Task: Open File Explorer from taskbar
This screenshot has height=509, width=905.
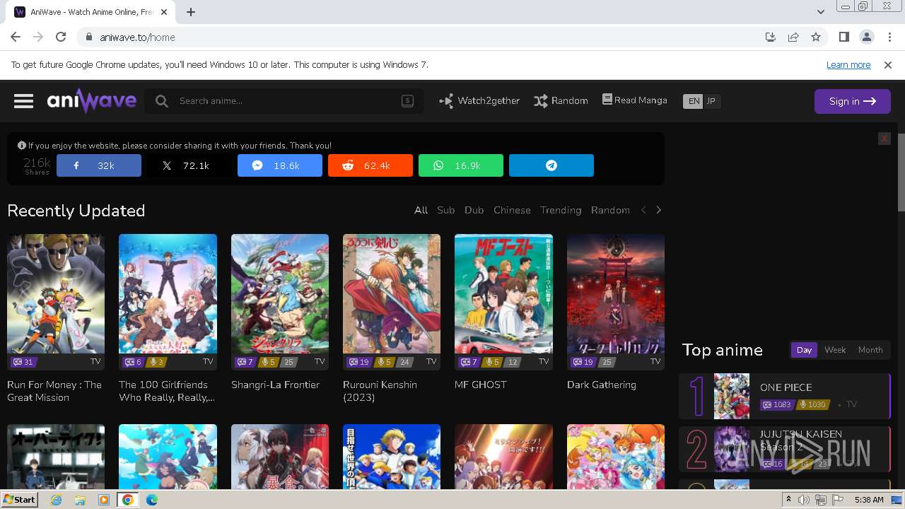Action: click(80, 500)
